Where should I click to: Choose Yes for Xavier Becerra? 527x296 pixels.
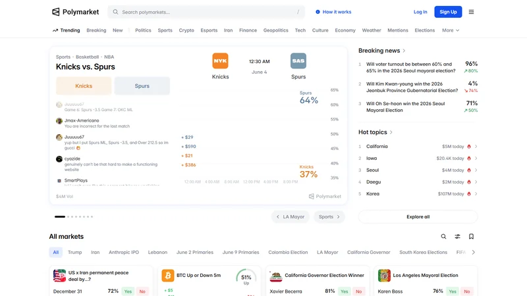(344, 291)
